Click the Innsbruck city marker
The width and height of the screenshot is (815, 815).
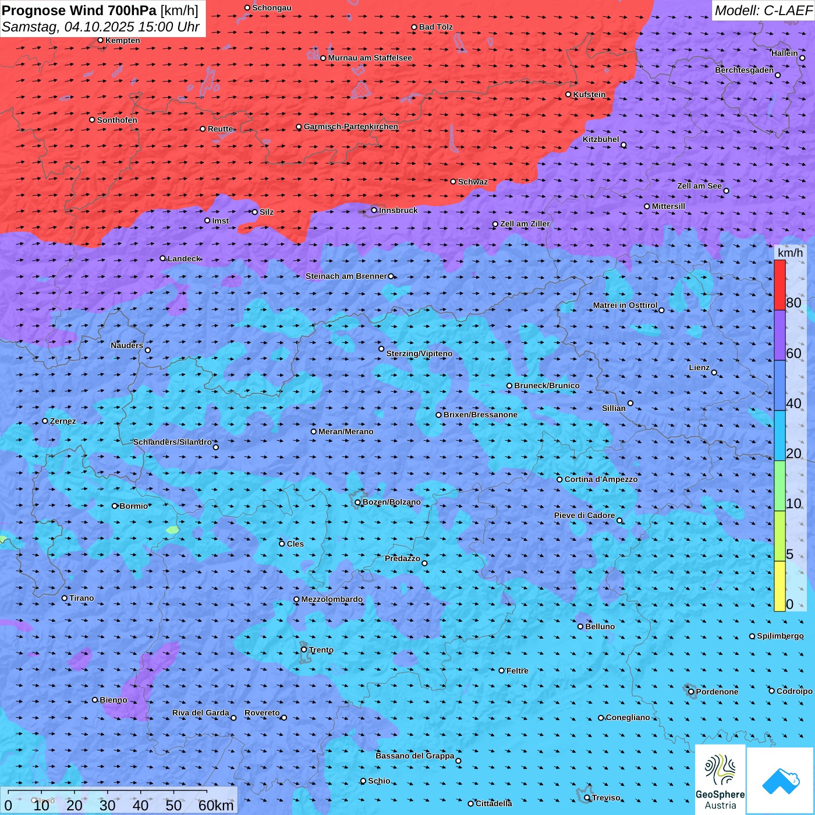point(374,210)
